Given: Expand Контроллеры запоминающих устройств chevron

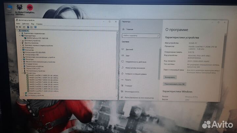Looking at the screenshot, I should (x=21, y=57).
